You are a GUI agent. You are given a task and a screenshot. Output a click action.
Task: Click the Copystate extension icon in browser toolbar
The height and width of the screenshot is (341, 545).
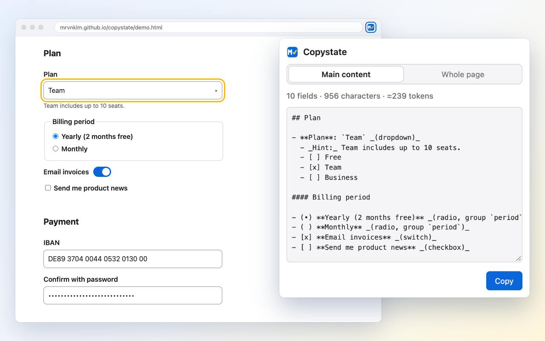[x=371, y=27]
